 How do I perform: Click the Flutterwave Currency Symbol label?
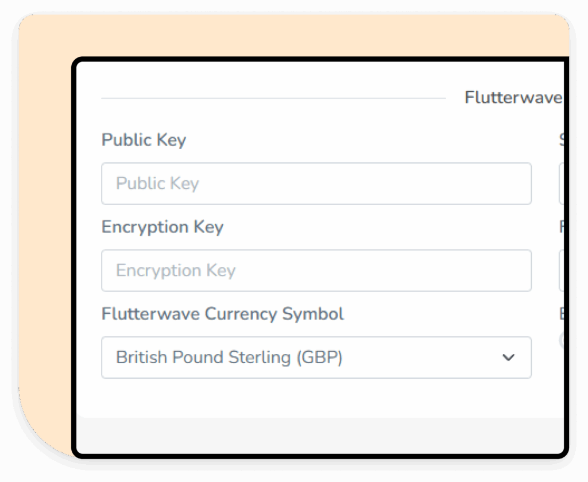click(222, 314)
